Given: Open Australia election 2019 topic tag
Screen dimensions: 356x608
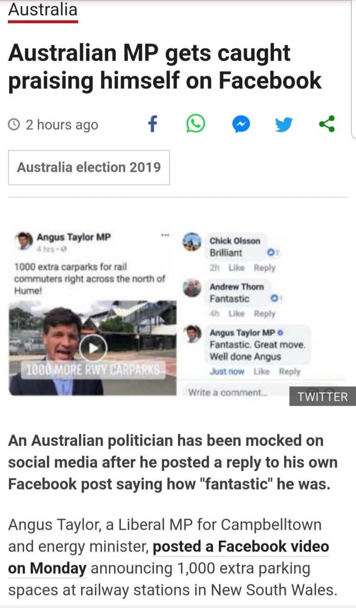Looking at the screenshot, I should tap(89, 167).
